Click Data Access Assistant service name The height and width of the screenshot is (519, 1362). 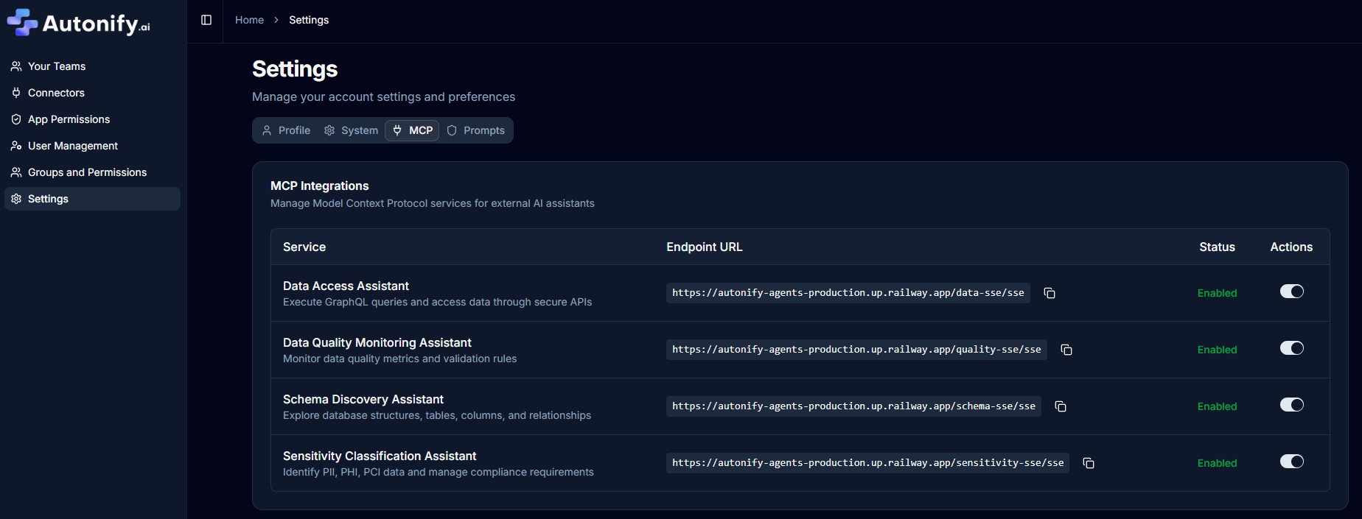tap(346, 286)
